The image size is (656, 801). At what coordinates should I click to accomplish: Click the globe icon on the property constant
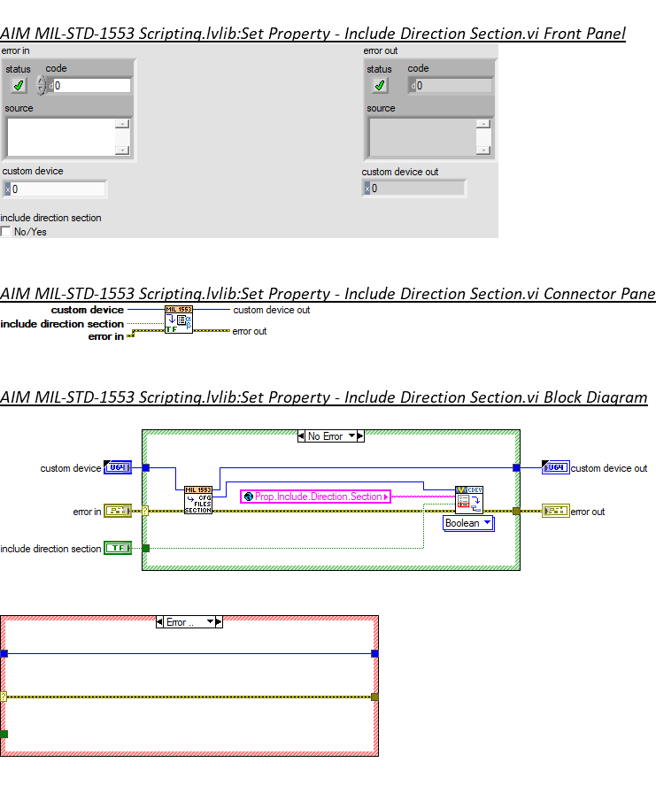[x=249, y=497]
